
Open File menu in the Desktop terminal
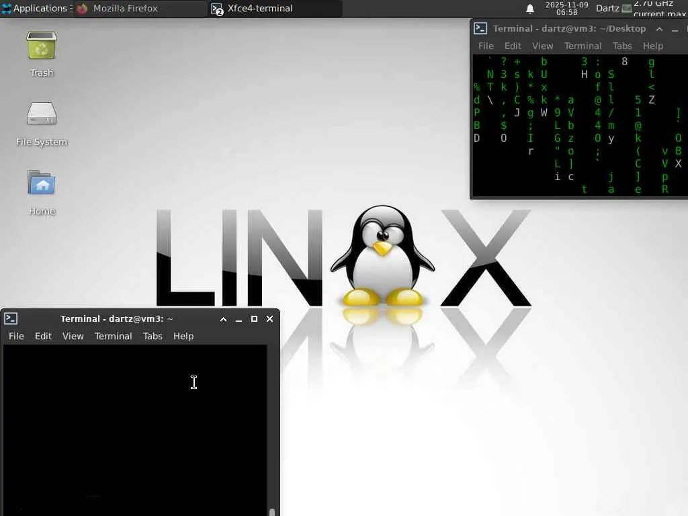coord(486,46)
